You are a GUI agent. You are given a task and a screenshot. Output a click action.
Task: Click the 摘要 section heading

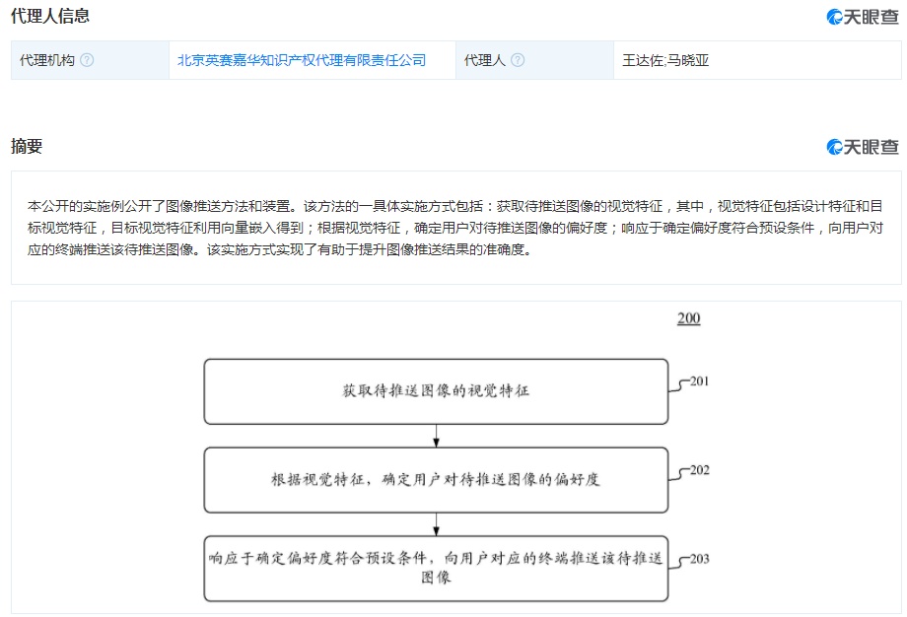27,146
